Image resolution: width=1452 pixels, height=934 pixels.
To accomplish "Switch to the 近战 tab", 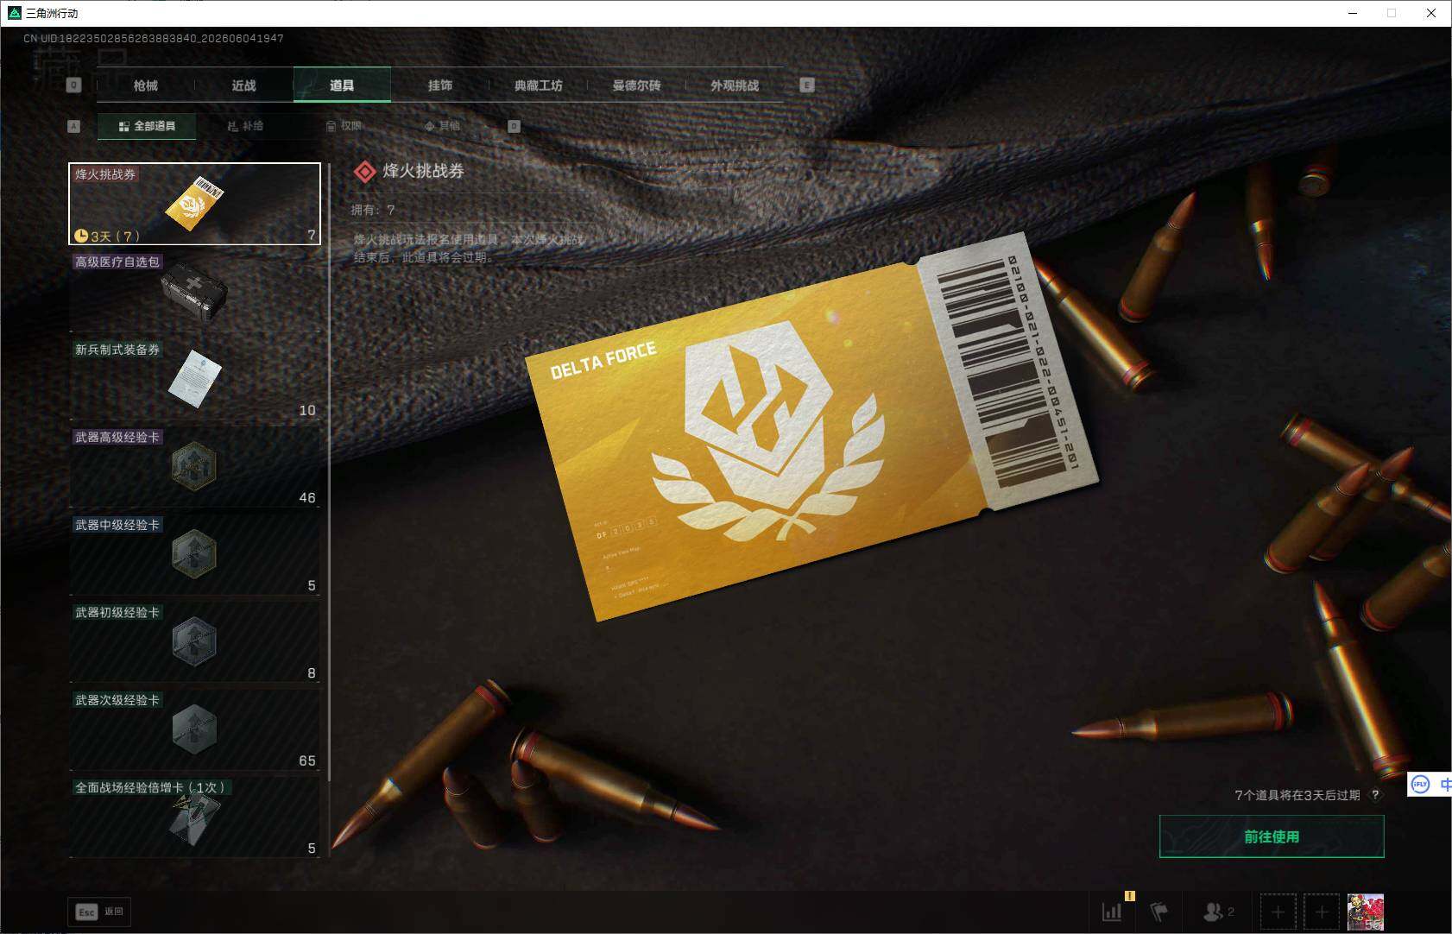I will click(244, 85).
